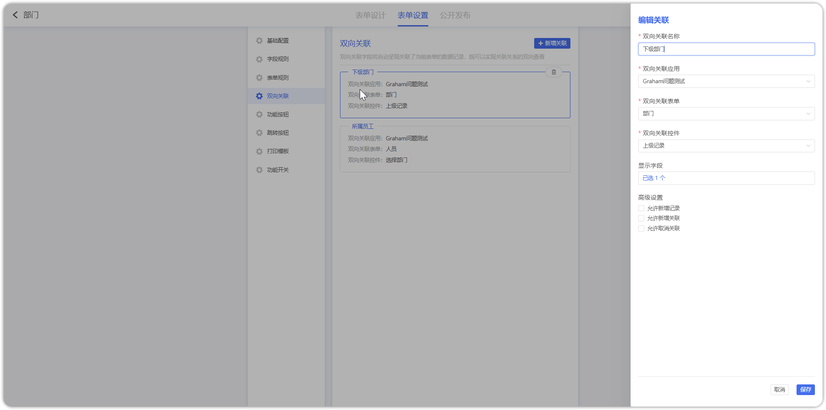Click the 取消 button
The image size is (826, 410).
pyautogui.click(x=779, y=390)
